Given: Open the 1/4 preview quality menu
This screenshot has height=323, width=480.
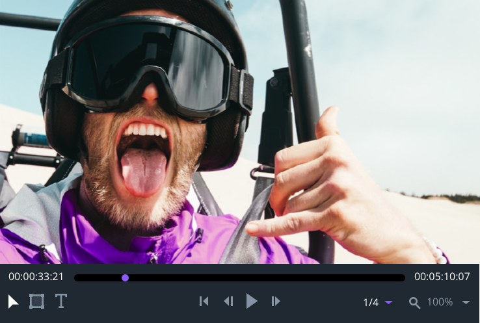Looking at the screenshot, I should [x=371, y=302].
